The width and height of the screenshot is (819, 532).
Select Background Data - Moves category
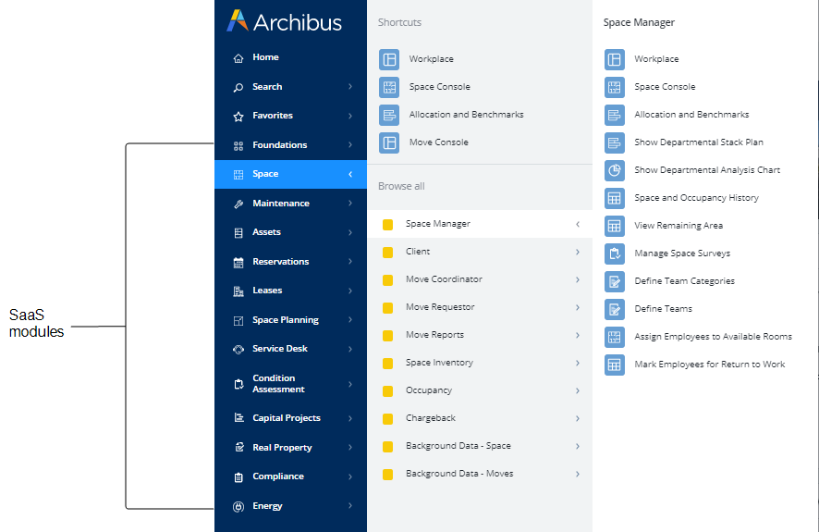click(x=459, y=474)
